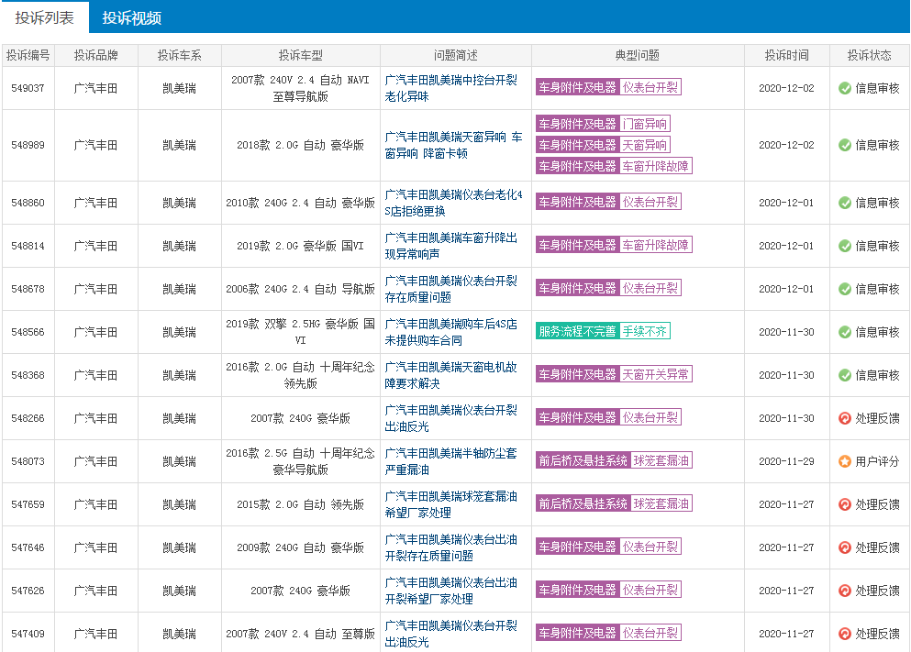911x652 pixels.
Task: Click green check icon for complaint 549037
Action: 845,89
